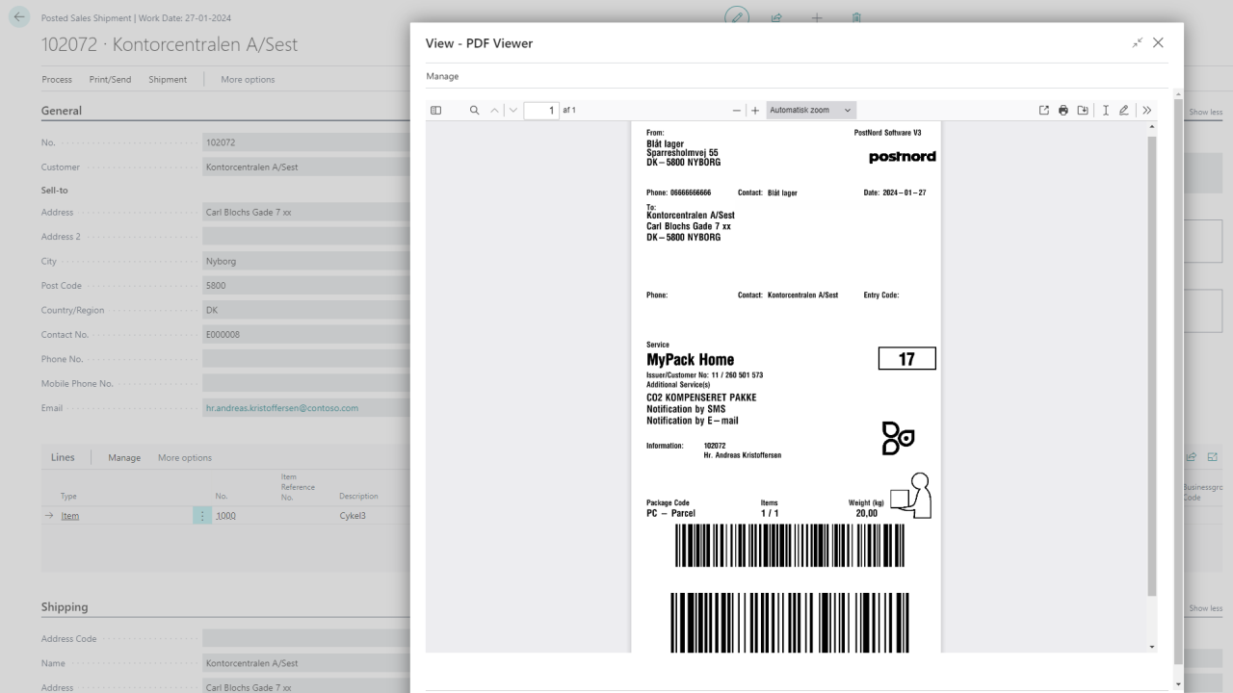This screenshot has height=693, width=1233.
Task: Open the Manage menu in Lines section
Action: (124, 457)
